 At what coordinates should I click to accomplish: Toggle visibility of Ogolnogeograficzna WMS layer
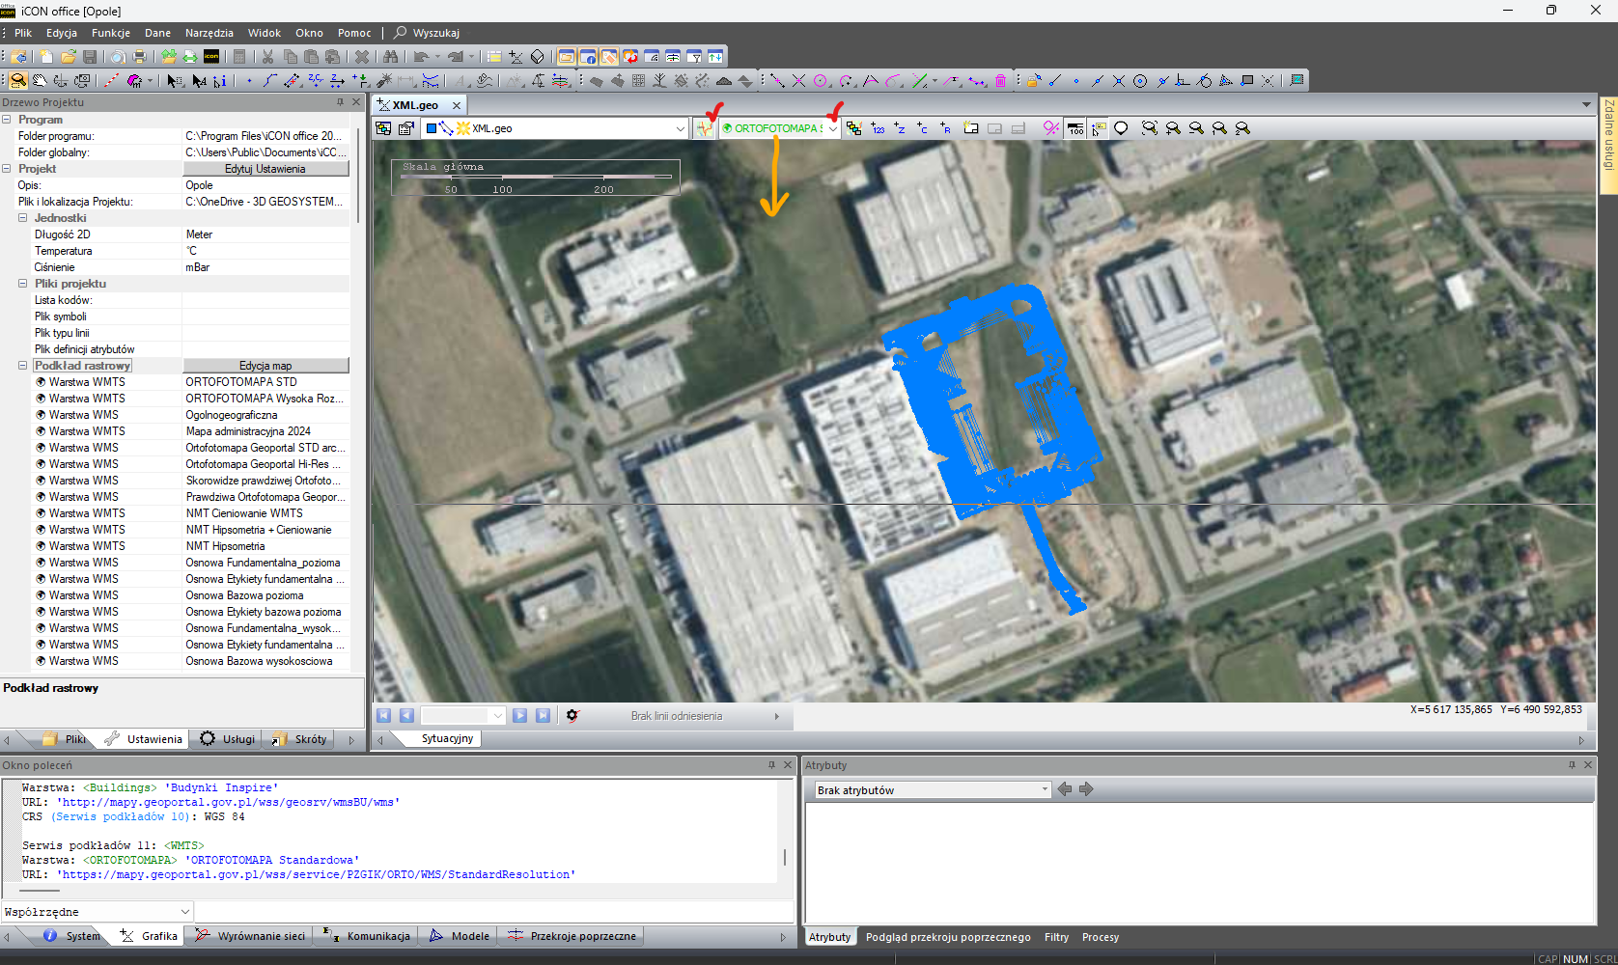tap(42, 415)
